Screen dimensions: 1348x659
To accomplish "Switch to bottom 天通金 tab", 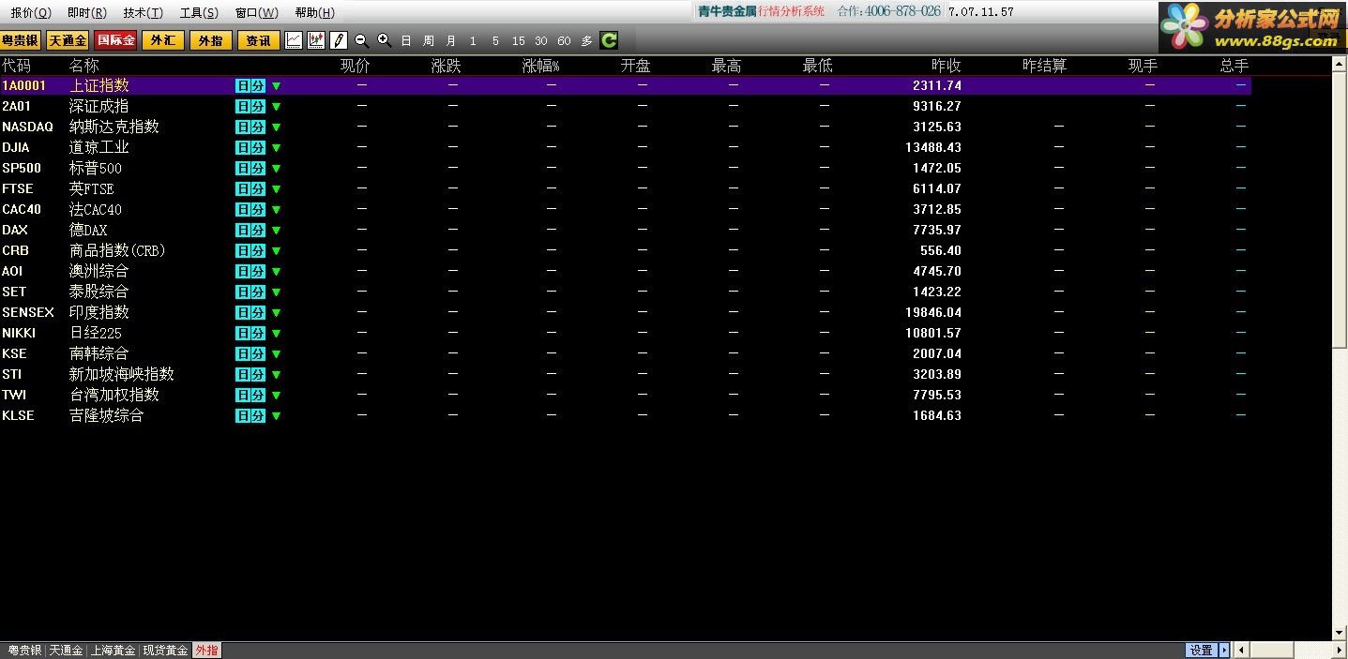I will [x=66, y=651].
